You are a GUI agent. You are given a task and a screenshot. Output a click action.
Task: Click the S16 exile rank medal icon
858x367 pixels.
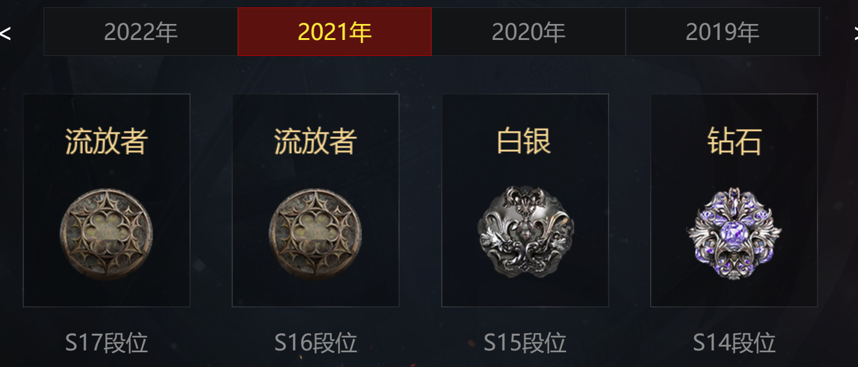point(315,234)
